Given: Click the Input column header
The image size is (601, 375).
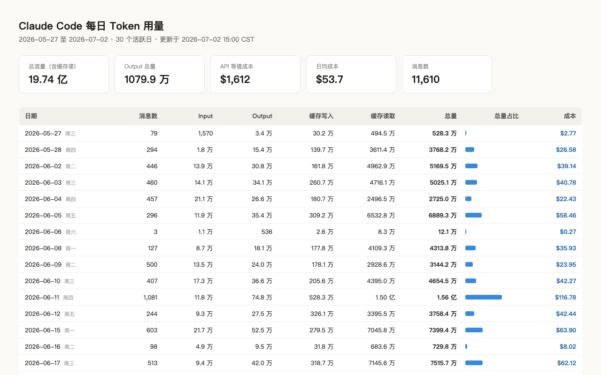Looking at the screenshot, I should 206,116.
